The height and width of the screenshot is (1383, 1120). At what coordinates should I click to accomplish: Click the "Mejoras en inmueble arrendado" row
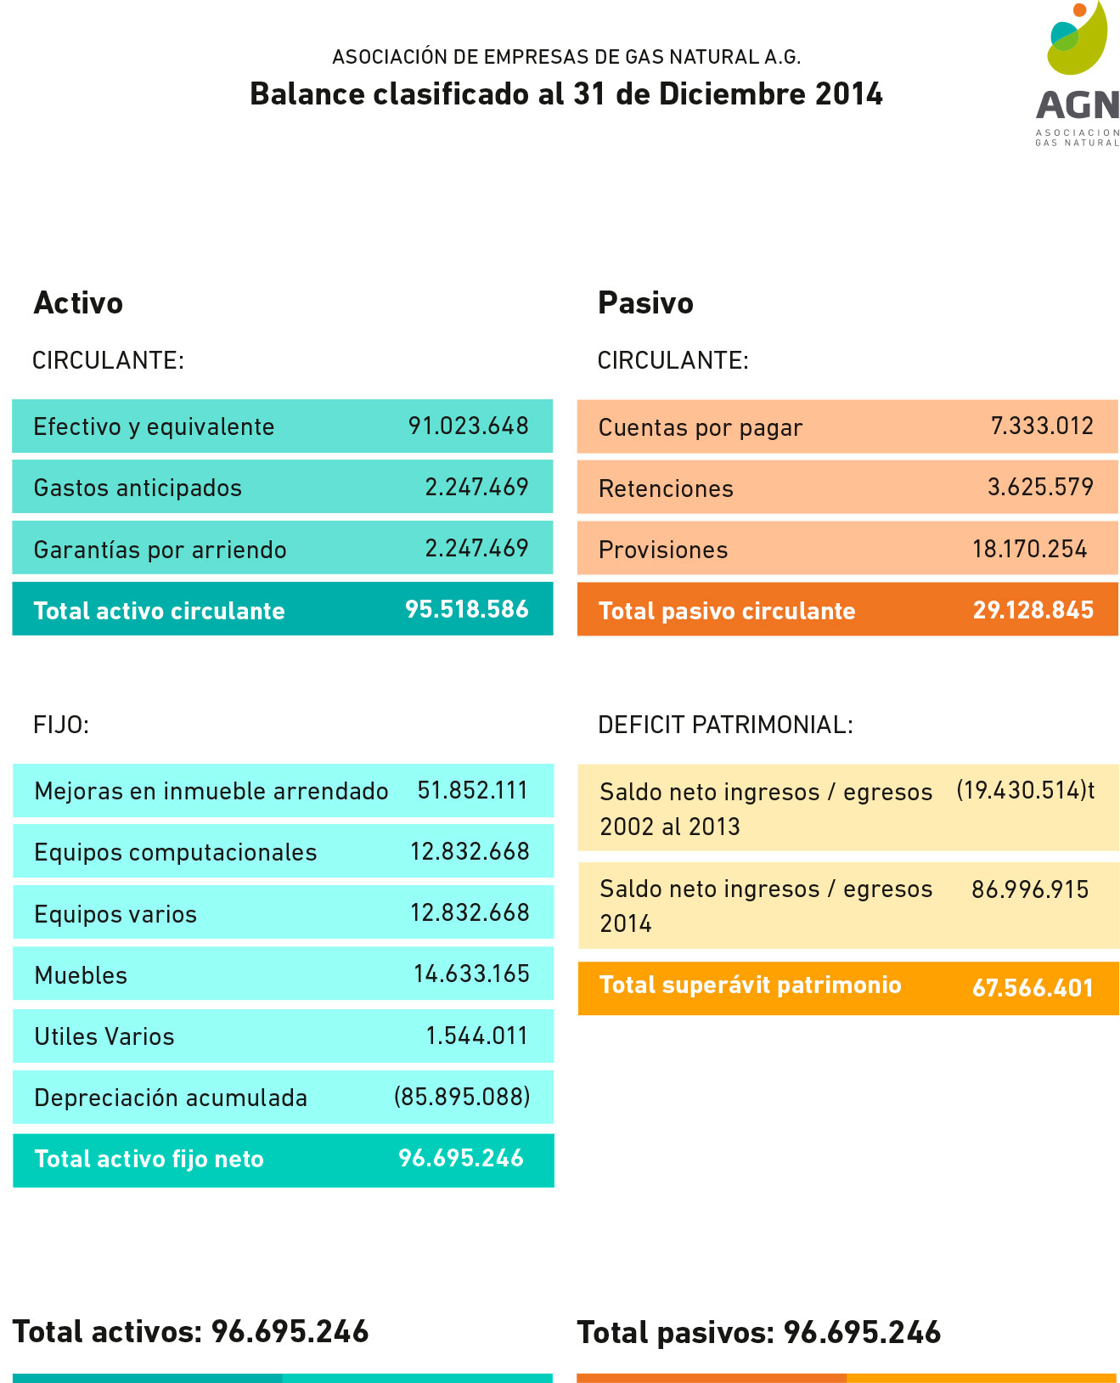(283, 791)
